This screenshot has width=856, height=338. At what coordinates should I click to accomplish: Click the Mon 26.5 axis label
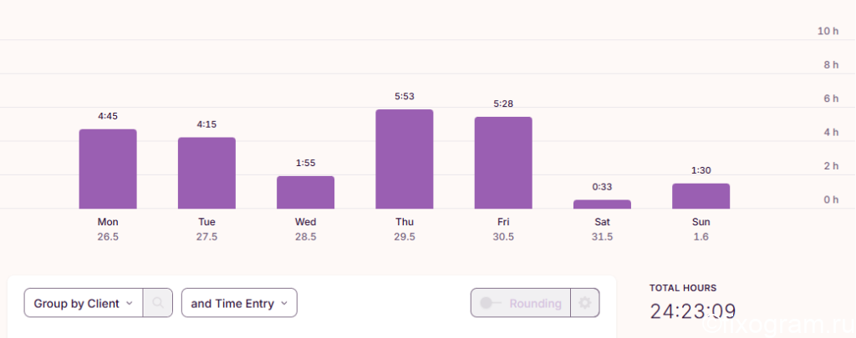pos(108,230)
